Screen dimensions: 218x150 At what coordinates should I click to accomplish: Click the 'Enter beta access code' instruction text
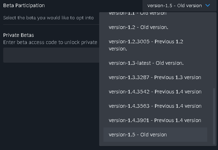50,42
